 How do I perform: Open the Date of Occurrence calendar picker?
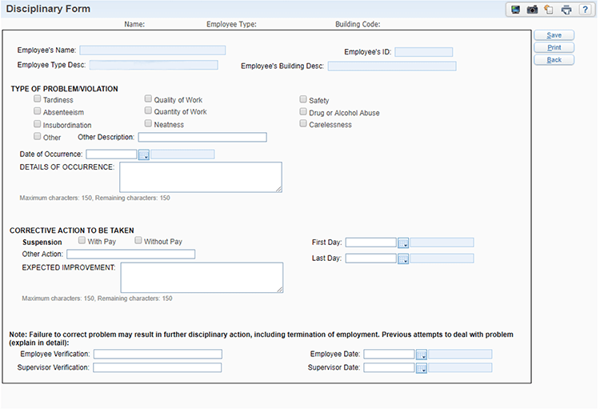coord(143,155)
